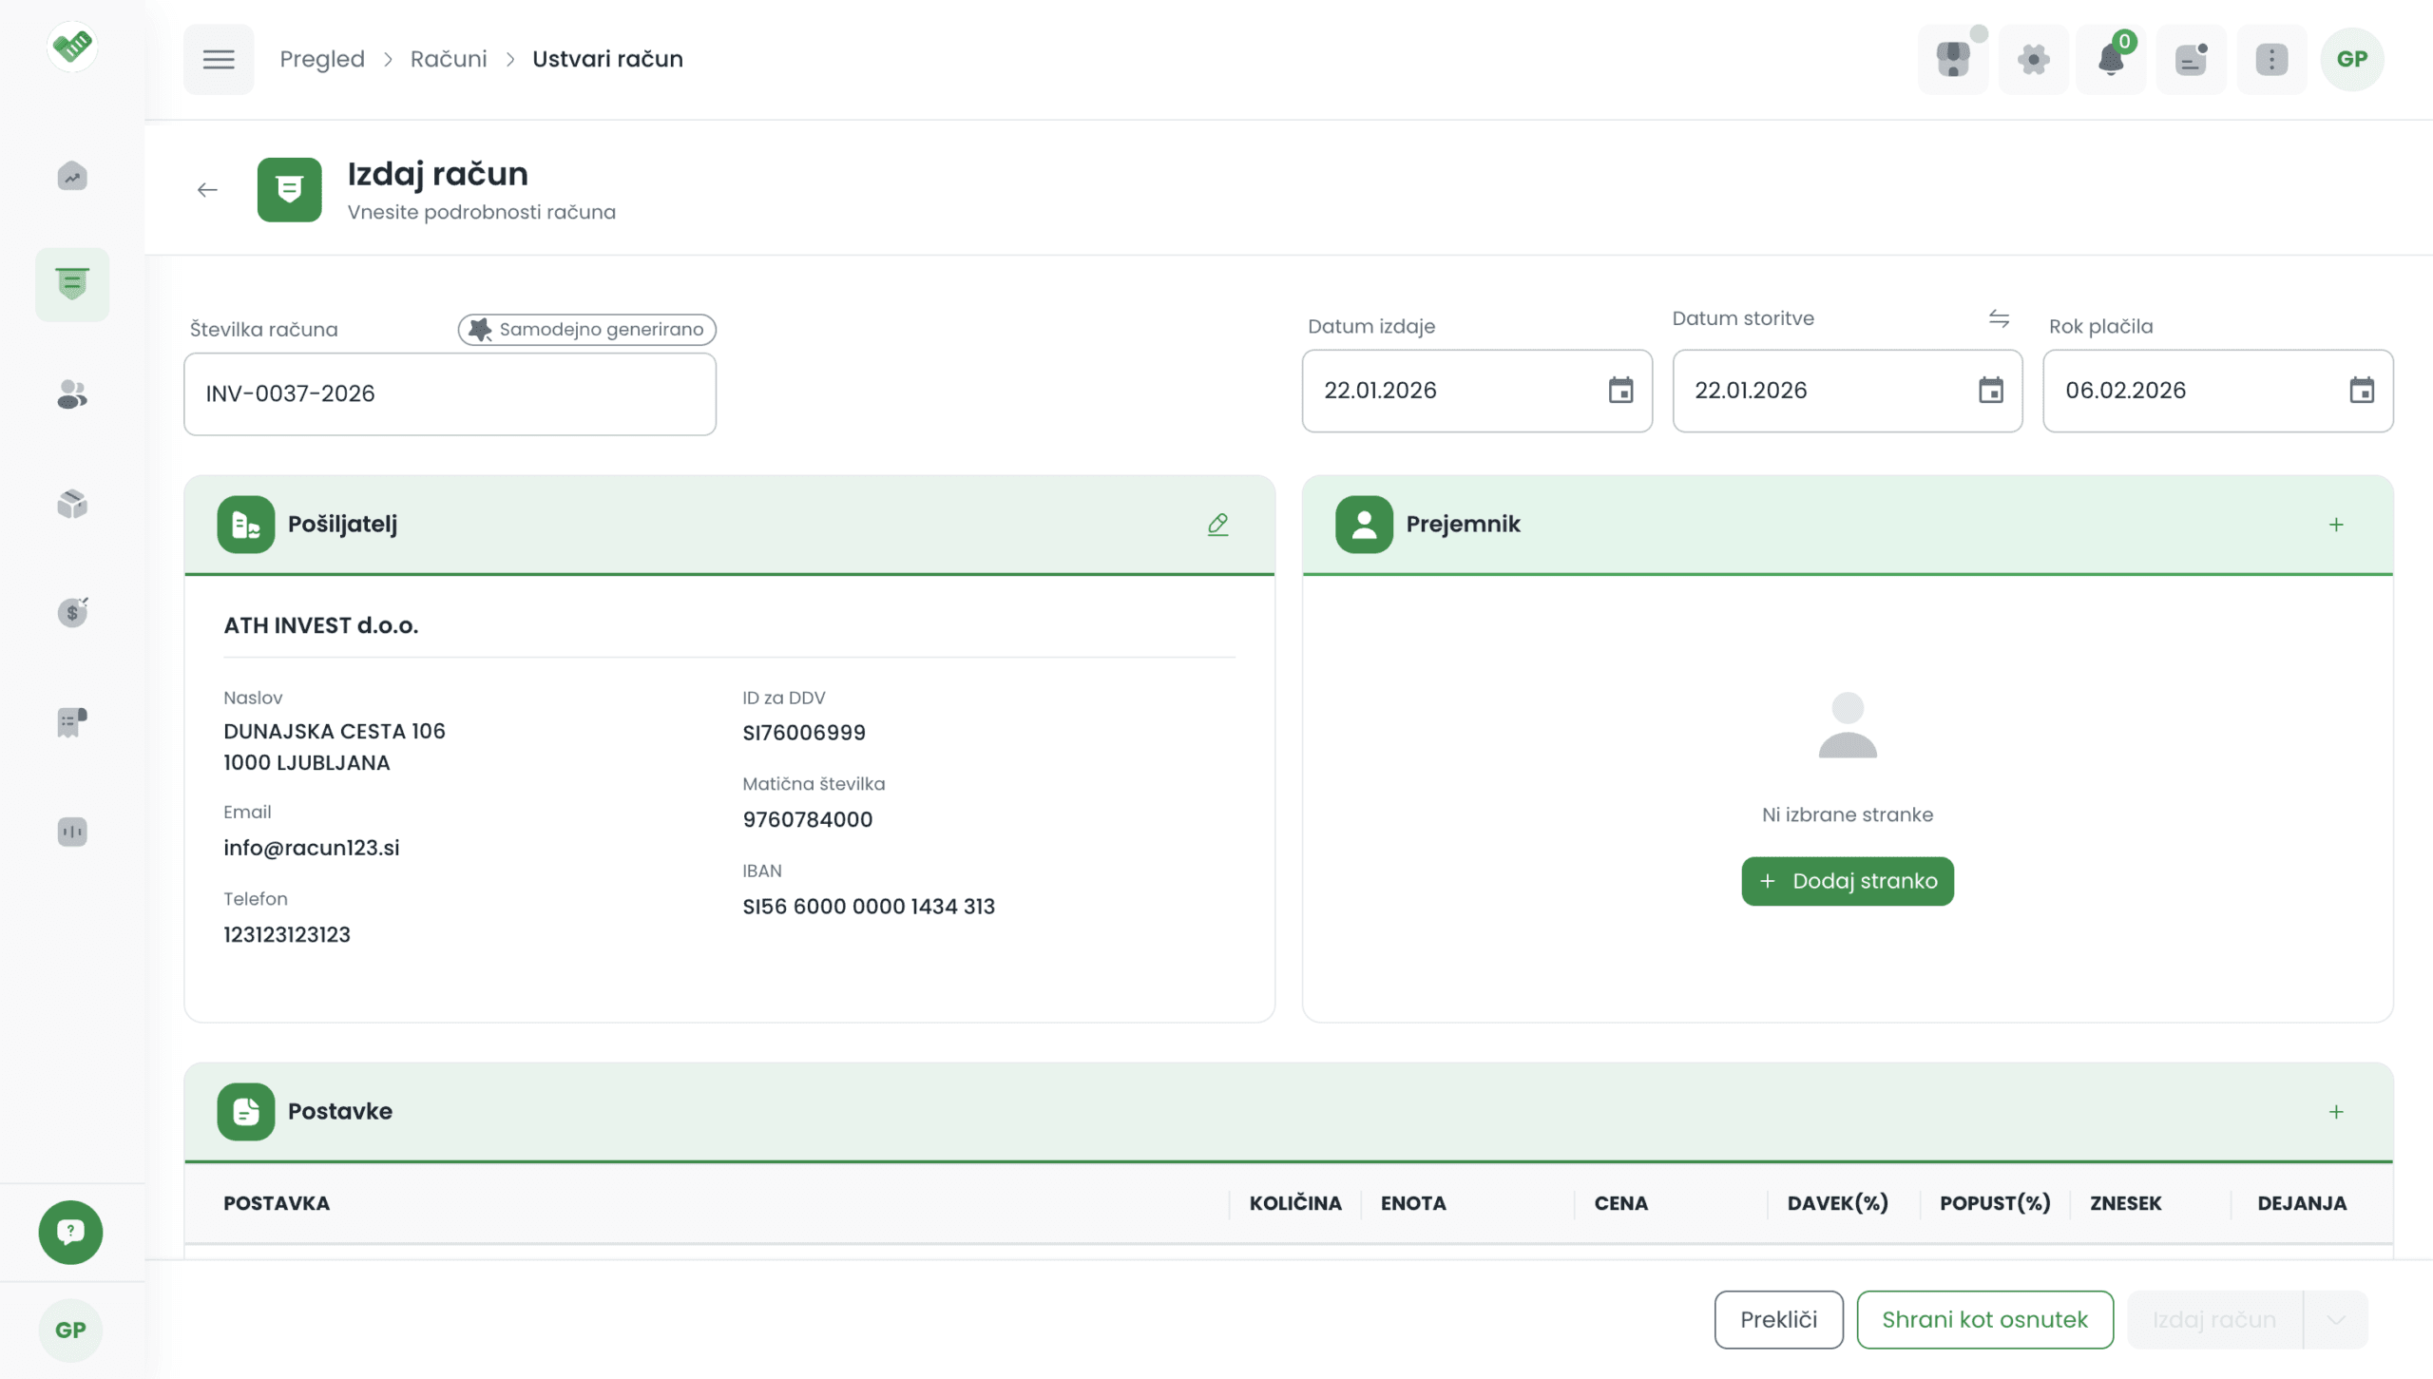Open the settings gear icon
Image resolution: width=2433 pixels, height=1379 pixels.
[2033, 59]
